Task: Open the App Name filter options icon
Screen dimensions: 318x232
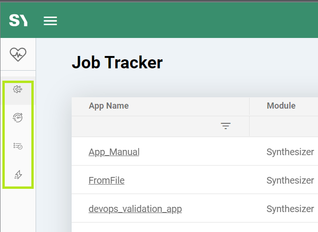Action: 225,126
